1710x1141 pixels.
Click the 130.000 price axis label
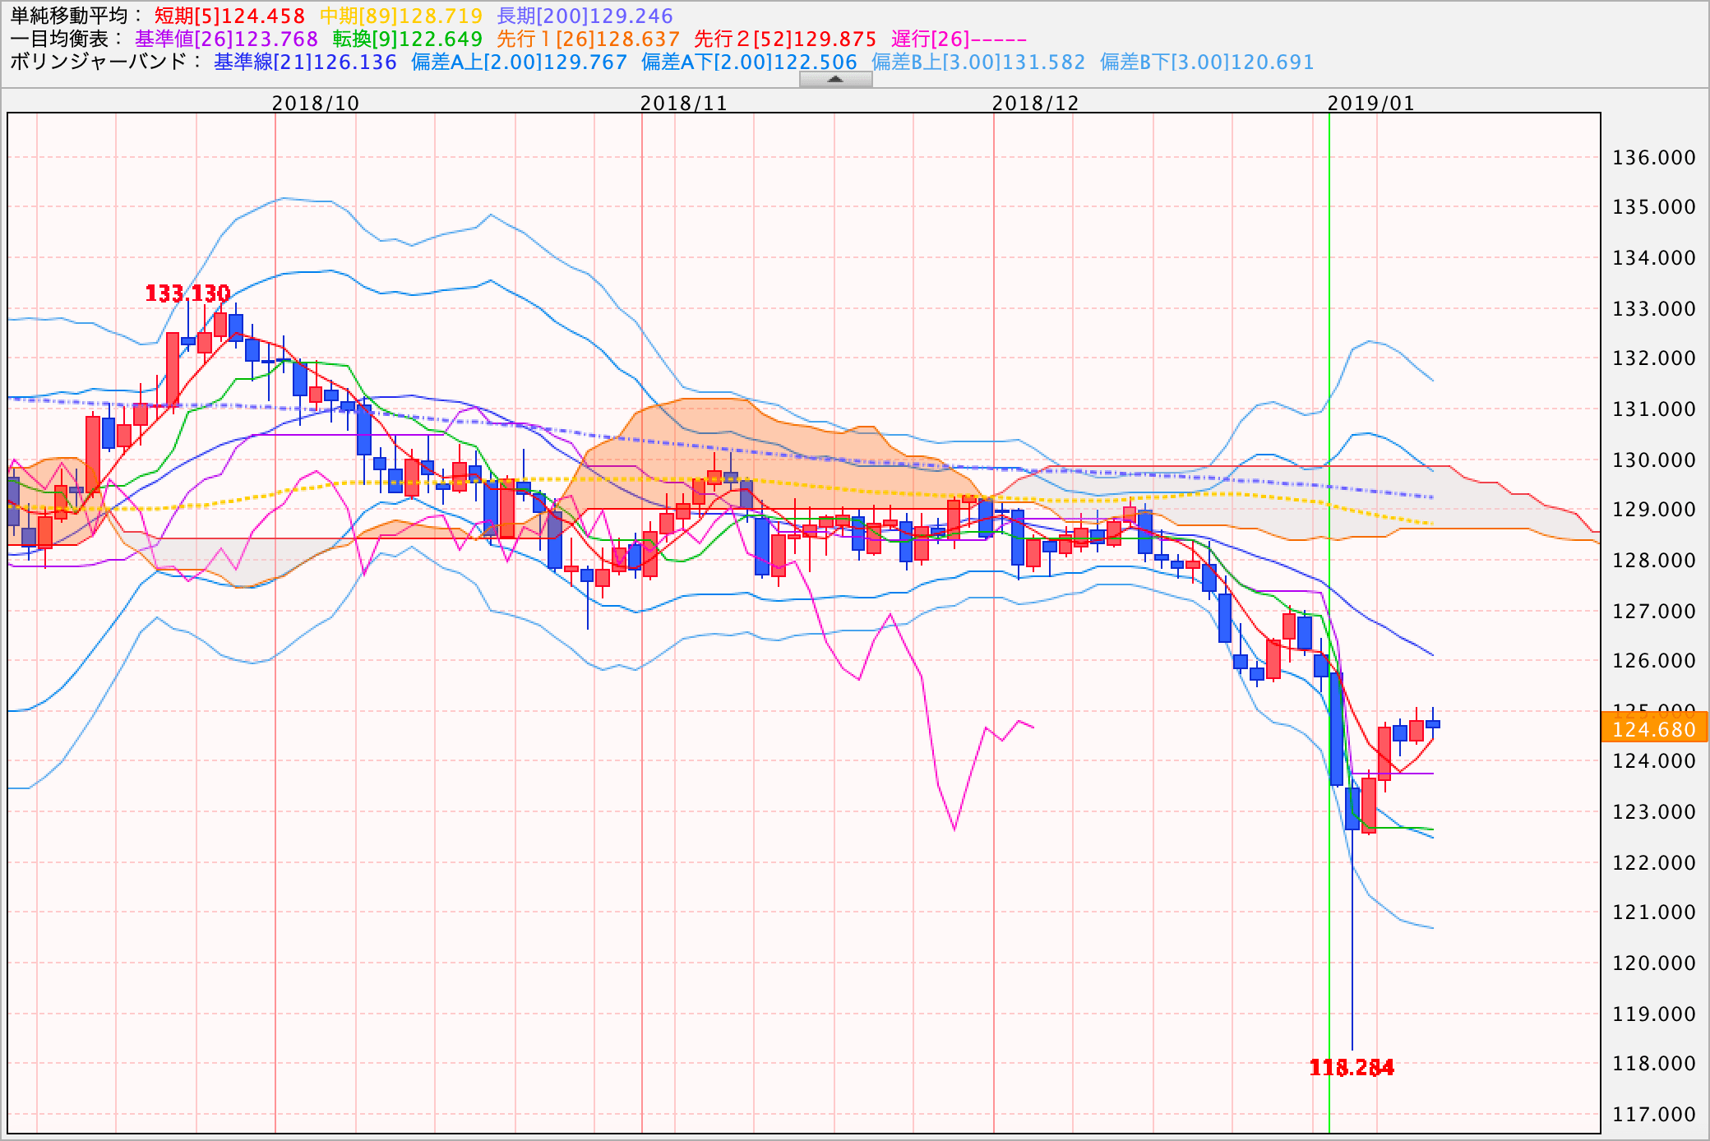[1654, 460]
